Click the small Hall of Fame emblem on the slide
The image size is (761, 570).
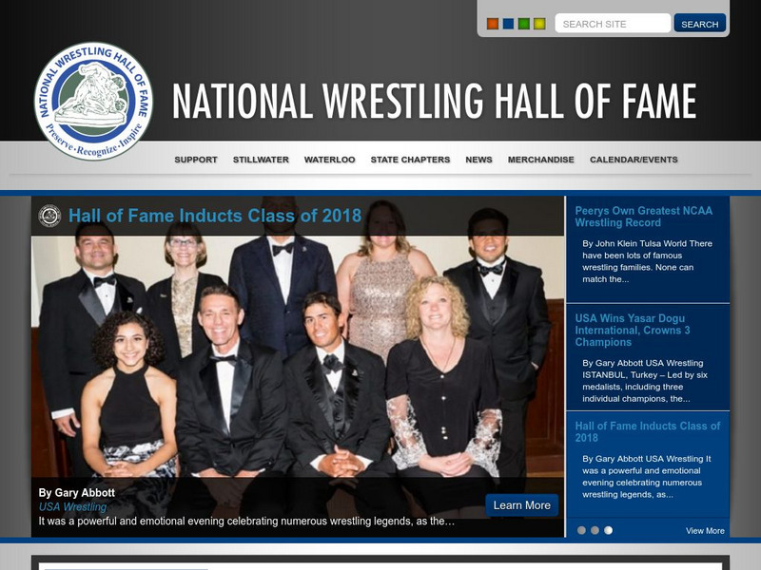point(49,216)
